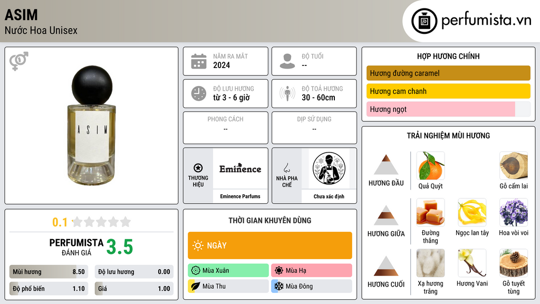
Task: Click the sillage icon beside Độ toả hương
Action: pos(287,94)
